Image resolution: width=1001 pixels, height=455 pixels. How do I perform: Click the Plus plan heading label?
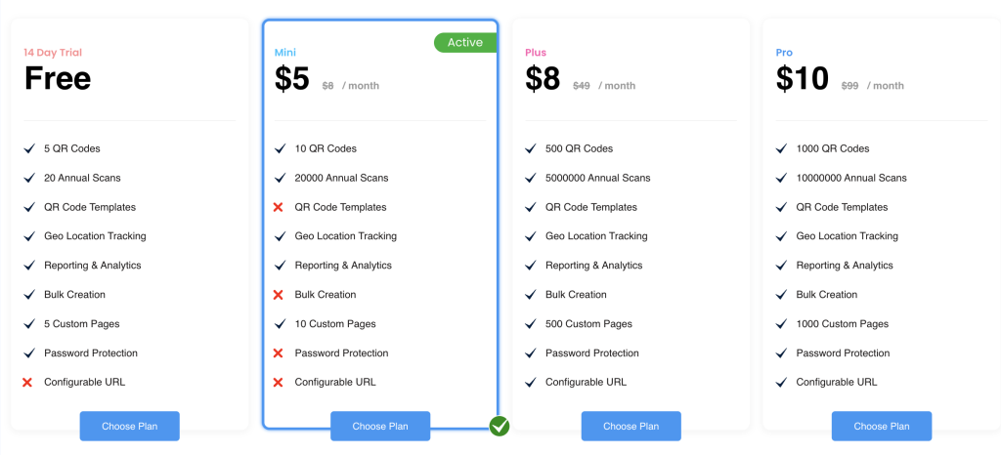pos(536,53)
